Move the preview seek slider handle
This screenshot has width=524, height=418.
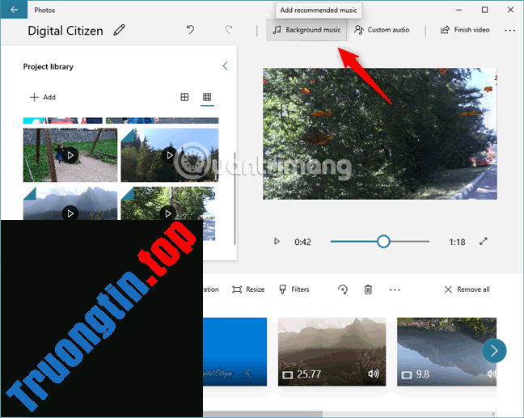pos(383,241)
